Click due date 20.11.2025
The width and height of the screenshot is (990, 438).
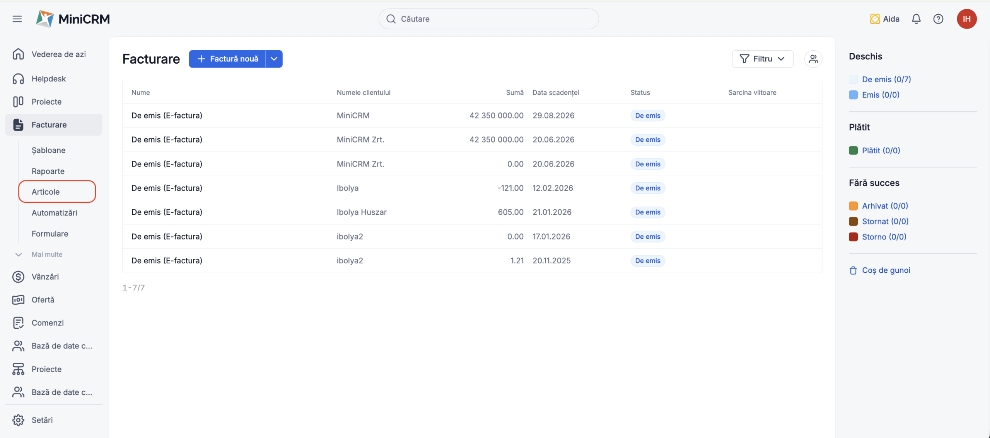551,261
